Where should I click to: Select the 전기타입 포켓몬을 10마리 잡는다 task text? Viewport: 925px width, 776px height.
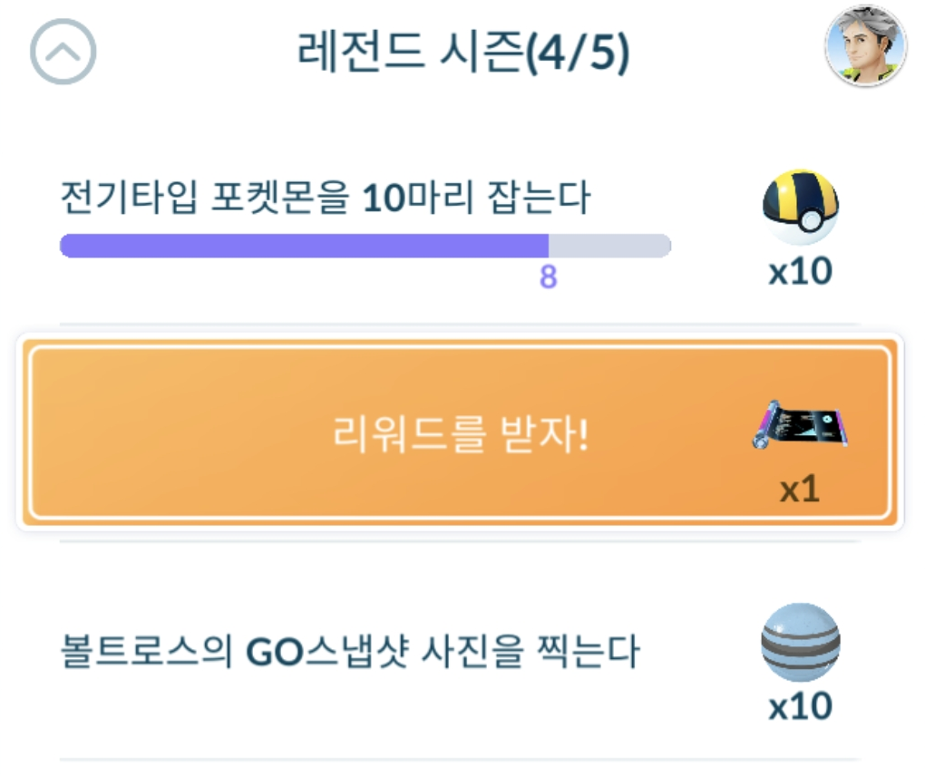click(x=325, y=199)
